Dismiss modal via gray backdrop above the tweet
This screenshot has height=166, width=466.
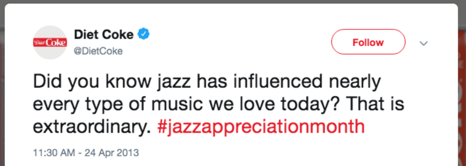[x=233, y=2]
